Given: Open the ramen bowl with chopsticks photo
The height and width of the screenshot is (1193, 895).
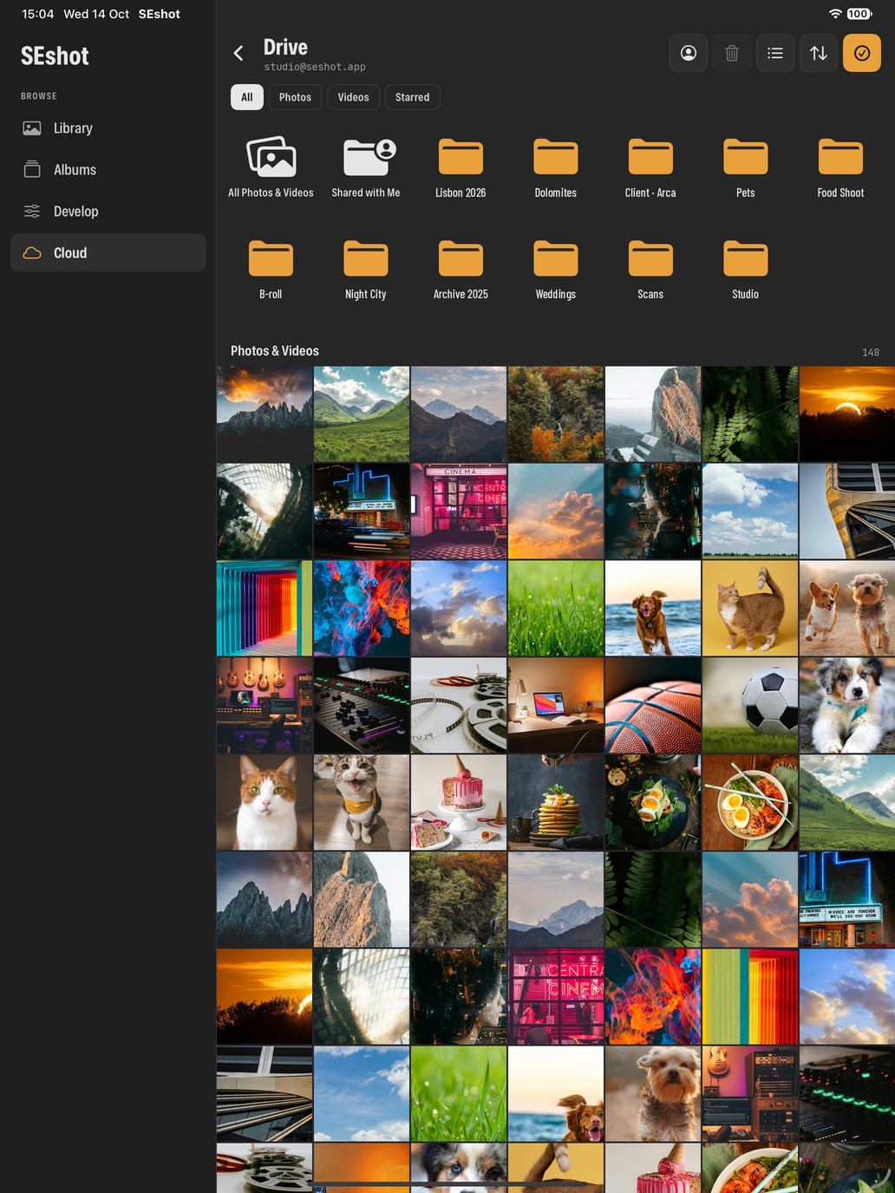Looking at the screenshot, I should (x=750, y=802).
